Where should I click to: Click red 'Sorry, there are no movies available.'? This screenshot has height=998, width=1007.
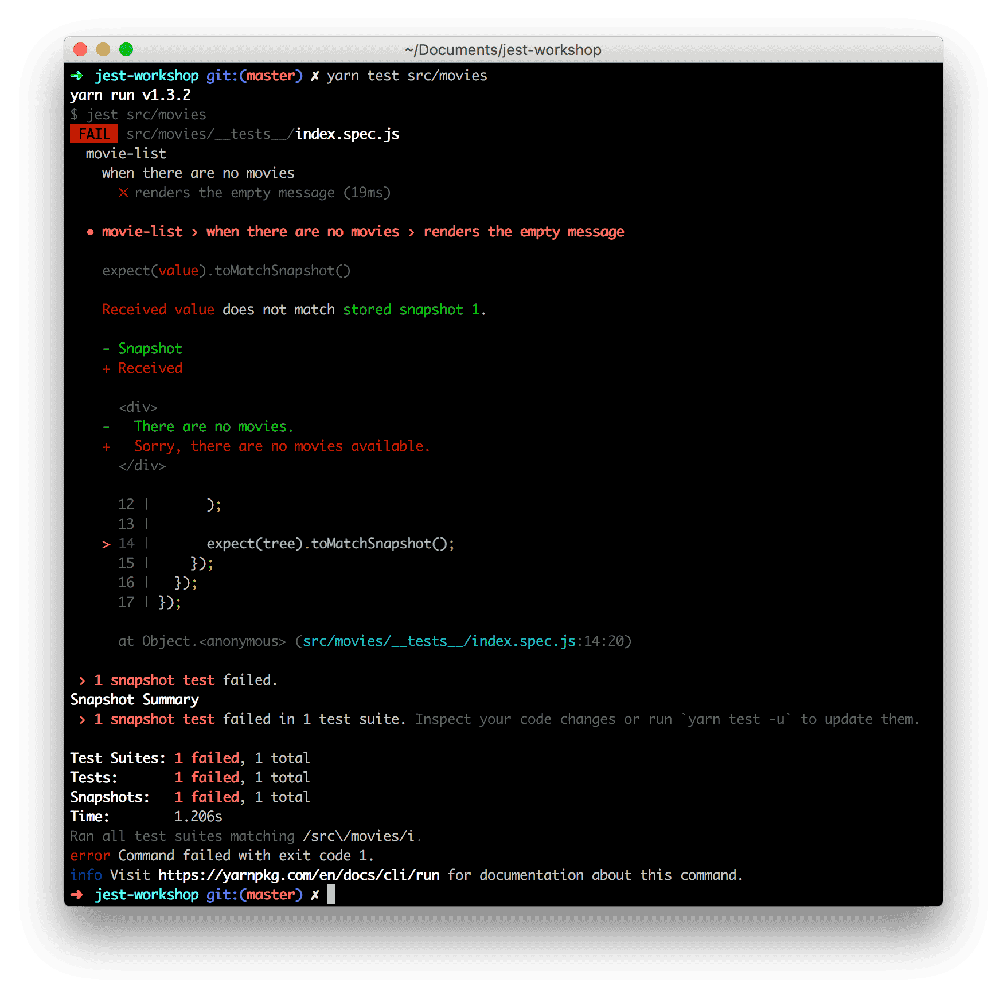point(282,446)
